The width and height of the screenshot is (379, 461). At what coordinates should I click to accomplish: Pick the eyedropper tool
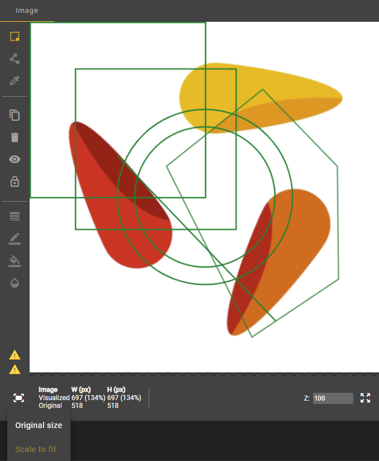[15, 81]
